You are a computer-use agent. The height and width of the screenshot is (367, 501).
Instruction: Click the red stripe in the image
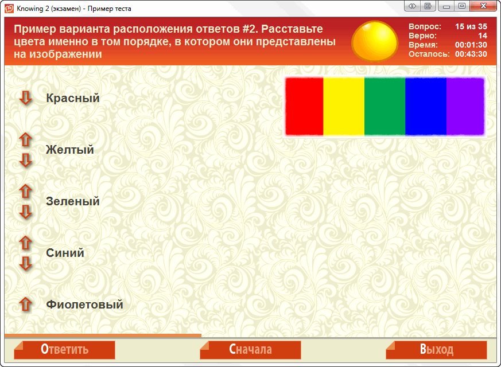click(x=304, y=107)
